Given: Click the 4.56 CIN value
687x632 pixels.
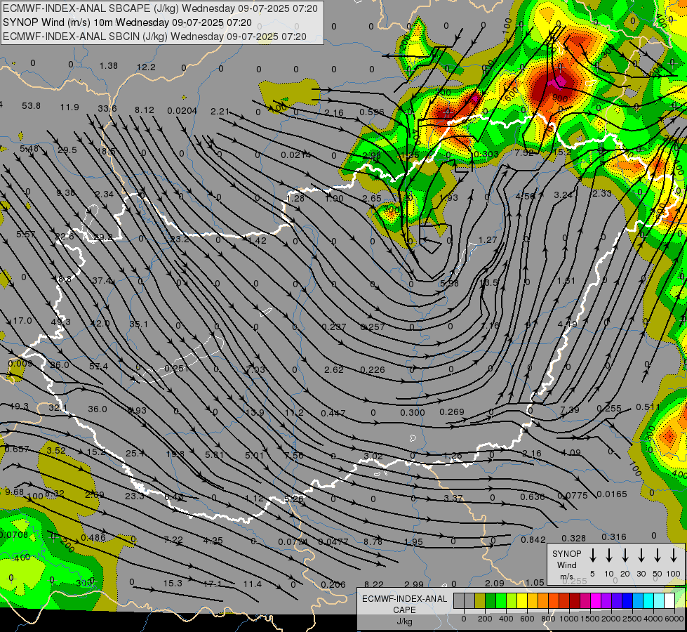Looking at the screenshot, I should tap(526, 196).
